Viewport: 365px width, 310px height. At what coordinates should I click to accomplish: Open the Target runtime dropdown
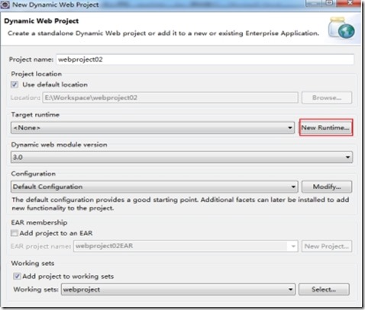click(x=153, y=128)
